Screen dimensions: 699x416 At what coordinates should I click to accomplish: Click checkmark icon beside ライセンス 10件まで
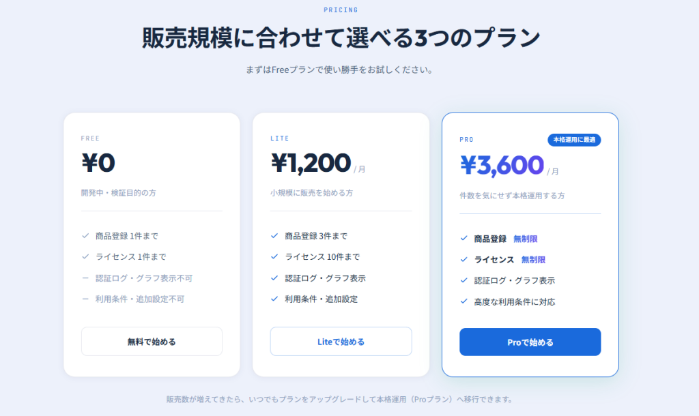(274, 257)
